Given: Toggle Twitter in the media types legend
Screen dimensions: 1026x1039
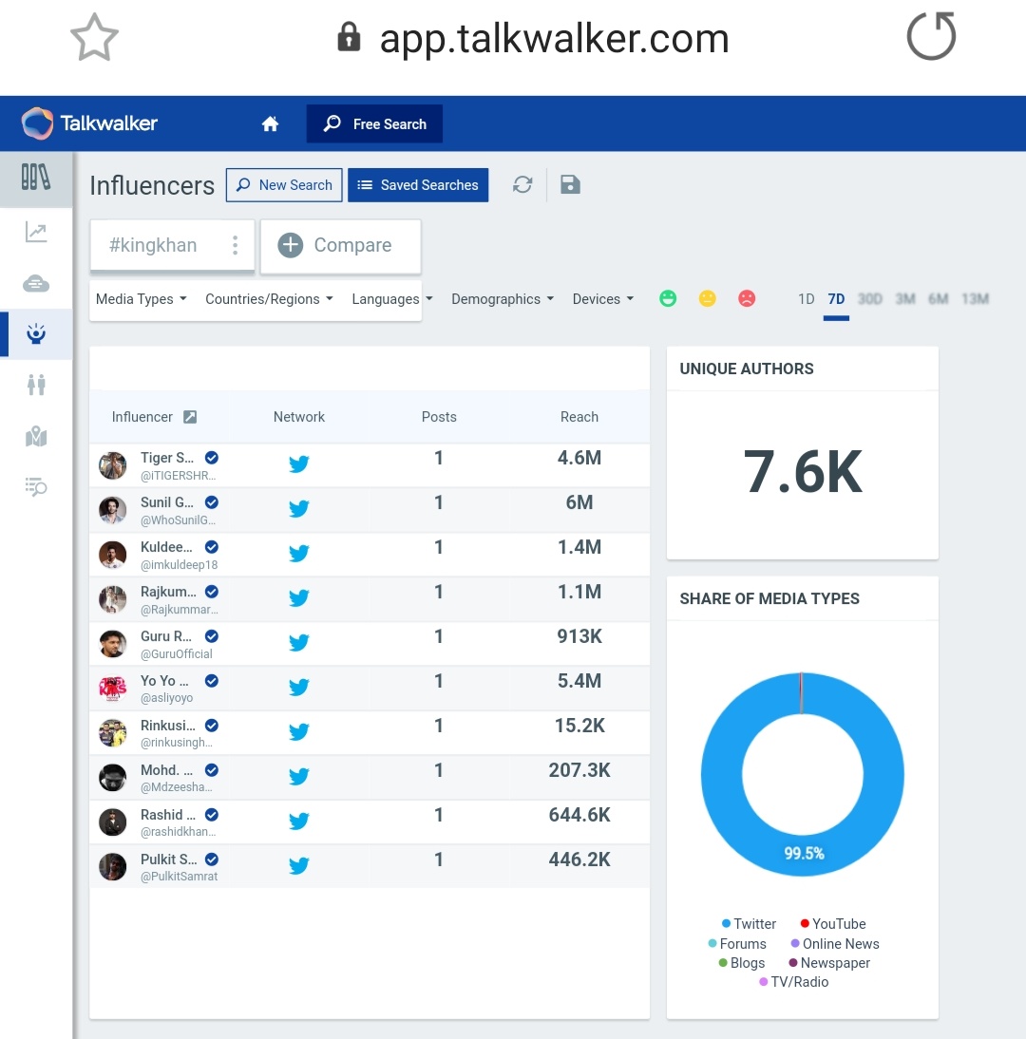Looking at the screenshot, I should 749,924.
